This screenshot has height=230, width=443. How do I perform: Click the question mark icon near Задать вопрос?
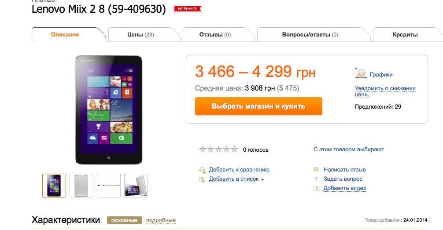(x=316, y=179)
